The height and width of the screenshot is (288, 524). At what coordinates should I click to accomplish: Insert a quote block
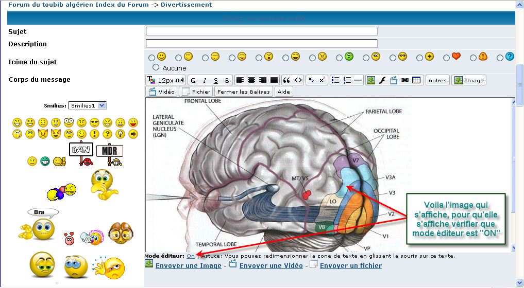point(286,80)
